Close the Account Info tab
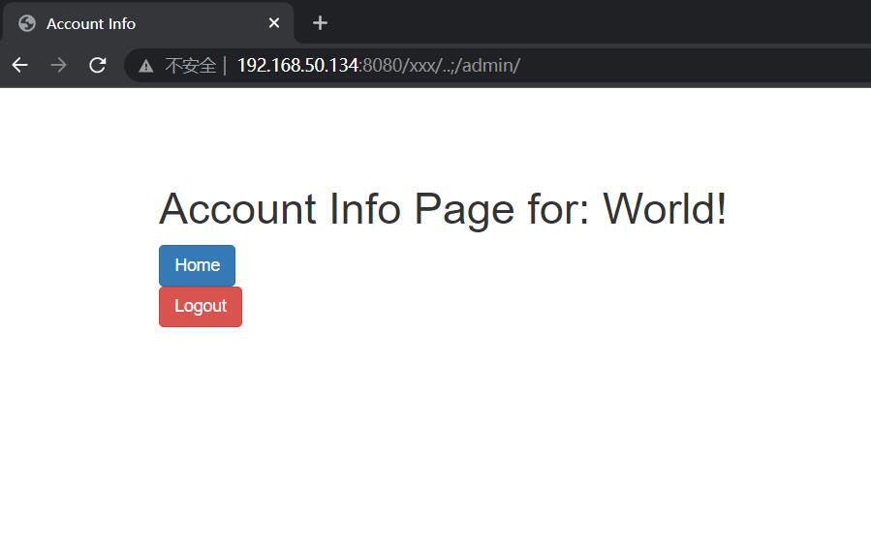The width and height of the screenshot is (871, 546). (x=274, y=23)
